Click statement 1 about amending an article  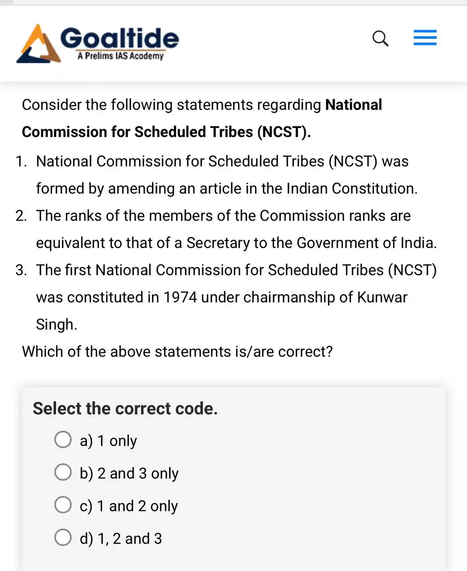click(x=222, y=175)
